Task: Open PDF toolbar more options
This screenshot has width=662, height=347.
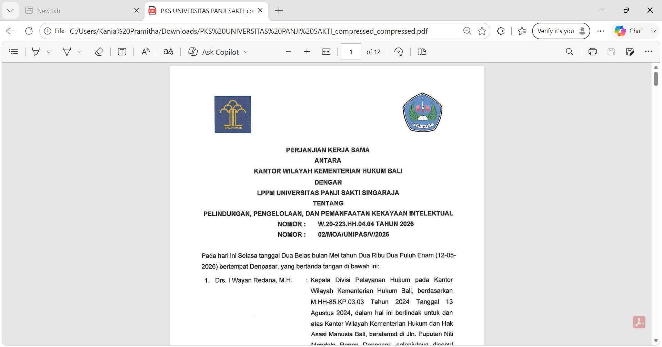Action: point(649,52)
